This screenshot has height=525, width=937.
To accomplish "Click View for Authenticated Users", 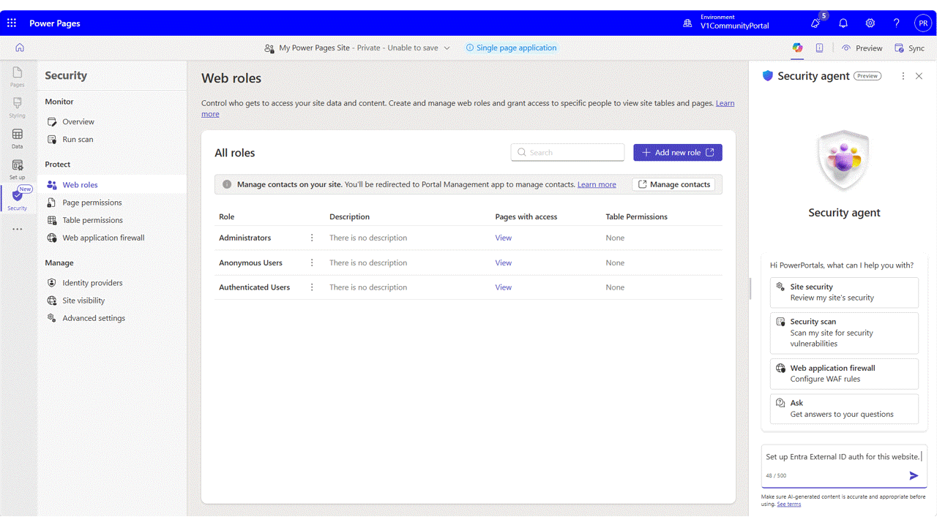I will pyautogui.click(x=504, y=287).
